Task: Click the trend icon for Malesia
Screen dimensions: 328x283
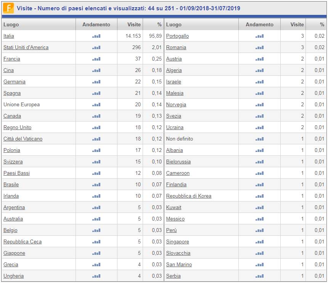Action: tap(259, 93)
